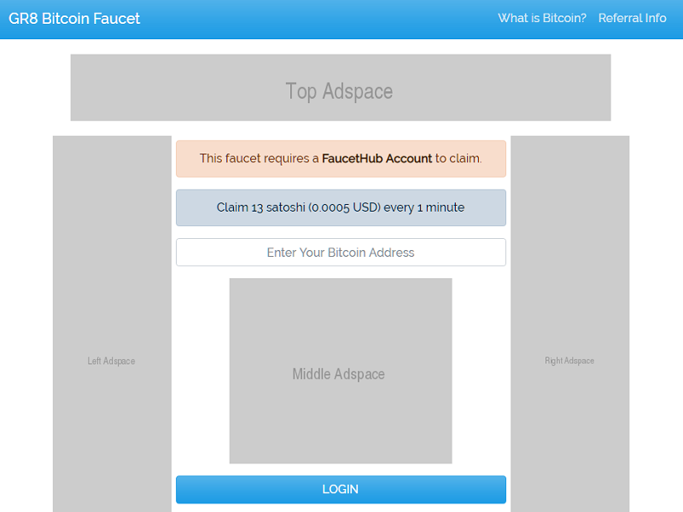Open the What is Bitcoin? page

(542, 18)
